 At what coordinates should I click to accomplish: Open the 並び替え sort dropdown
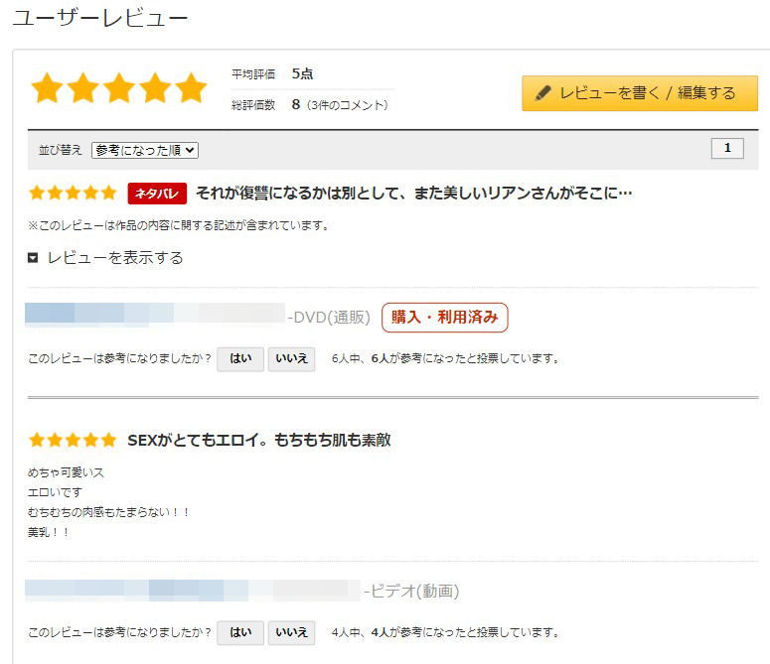[145, 150]
